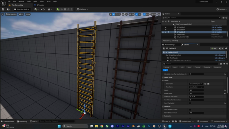Select PlayerStart in the Outliner

pos(181,34)
